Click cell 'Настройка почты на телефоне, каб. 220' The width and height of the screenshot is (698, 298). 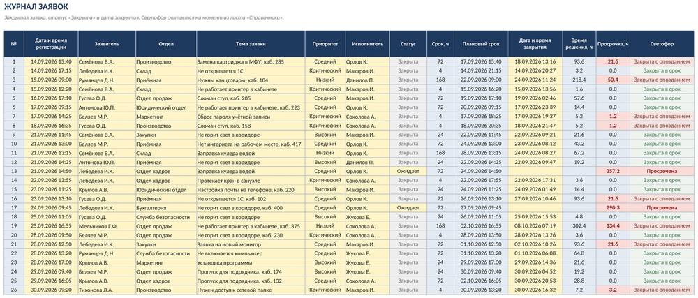(x=251, y=189)
